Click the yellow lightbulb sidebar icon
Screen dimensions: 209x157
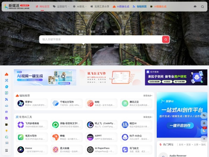(x=7, y=131)
